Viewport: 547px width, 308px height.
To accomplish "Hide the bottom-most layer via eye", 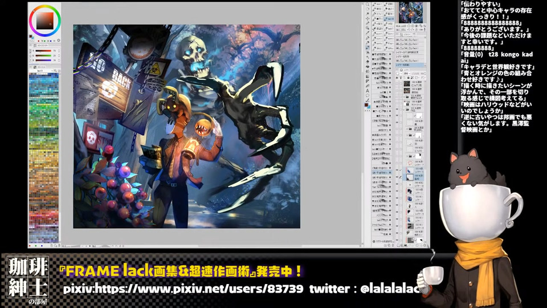I will tap(397, 240).
